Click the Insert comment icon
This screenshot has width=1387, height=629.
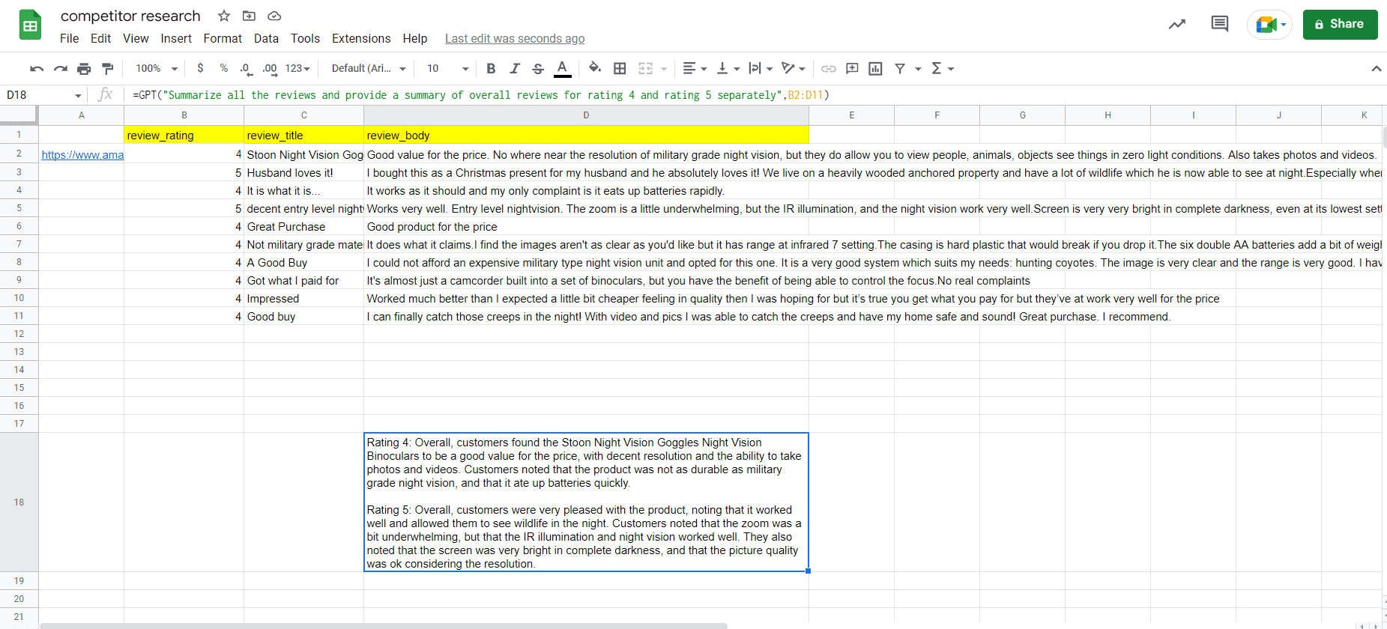click(852, 69)
